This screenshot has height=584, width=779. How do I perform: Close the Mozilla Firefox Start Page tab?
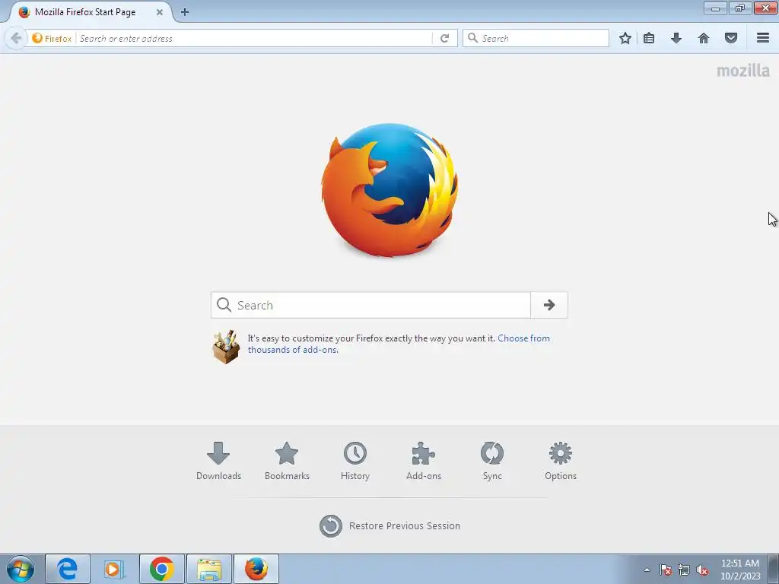click(160, 12)
